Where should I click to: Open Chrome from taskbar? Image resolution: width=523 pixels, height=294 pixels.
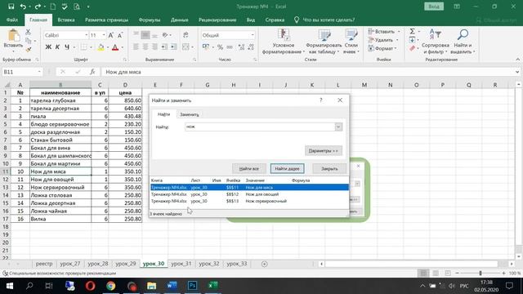pos(111,286)
